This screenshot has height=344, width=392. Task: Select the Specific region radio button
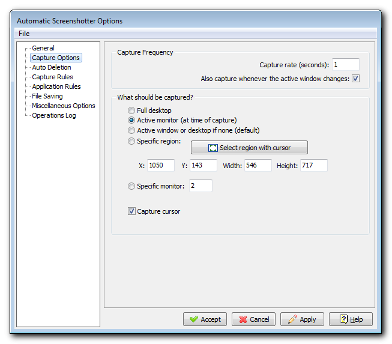(131, 141)
